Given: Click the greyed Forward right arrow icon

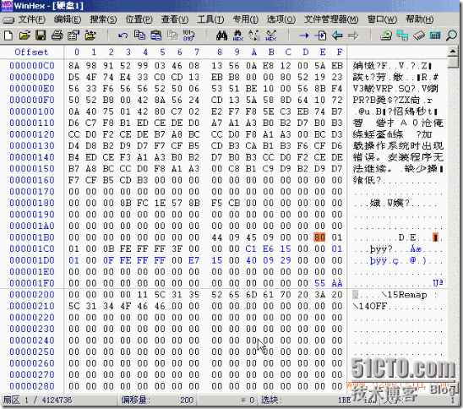Looking at the screenshot, I should tap(353, 35).
